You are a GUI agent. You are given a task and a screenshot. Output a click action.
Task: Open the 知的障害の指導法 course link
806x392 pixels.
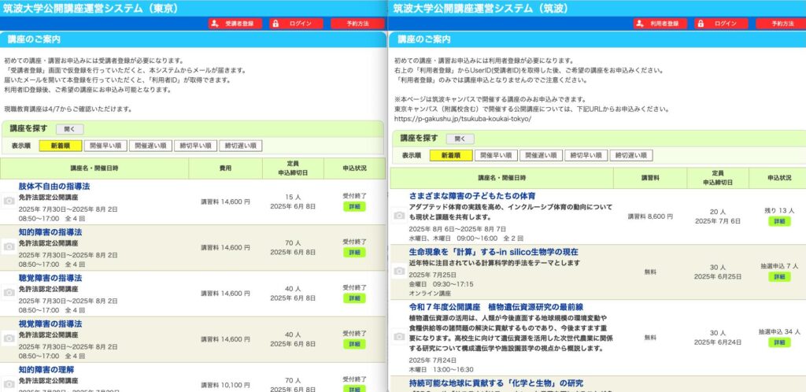click(x=50, y=232)
